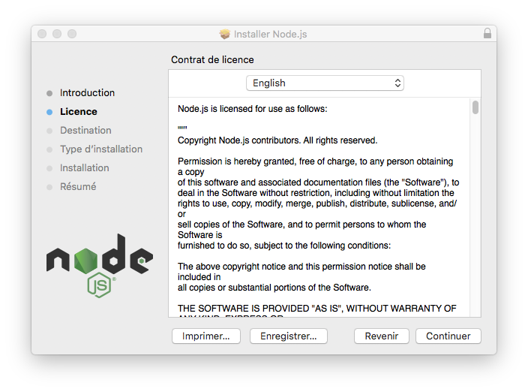This screenshot has height=392, width=528.
Task: Save the license via Enregistrer…
Action: click(289, 336)
